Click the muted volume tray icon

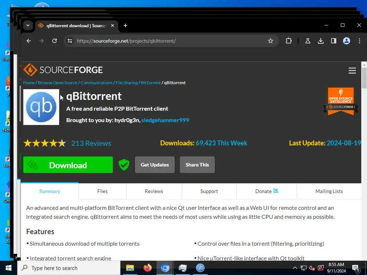tap(312, 268)
